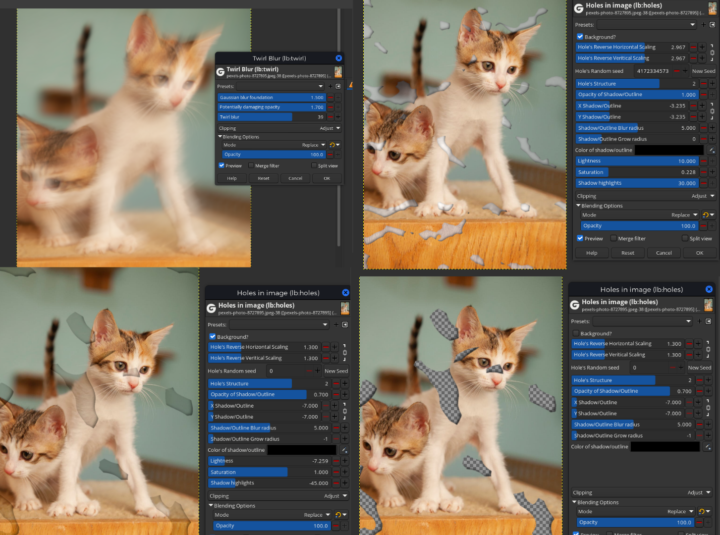This screenshot has width=720, height=535.
Task: Collapse Blending Options in seed 4172334573 Holes dialog
Action: [578, 206]
